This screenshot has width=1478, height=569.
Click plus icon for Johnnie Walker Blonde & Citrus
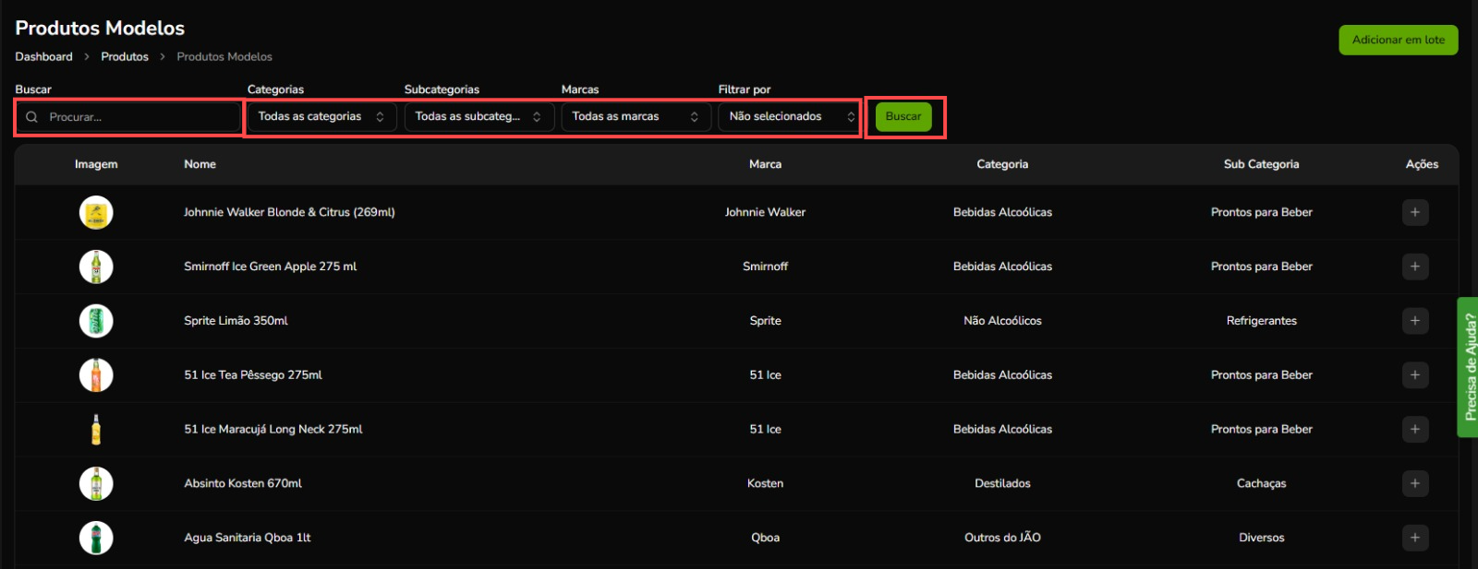click(x=1414, y=212)
